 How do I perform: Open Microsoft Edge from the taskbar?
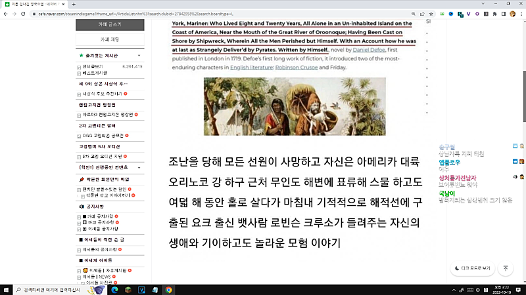click(113, 290)
